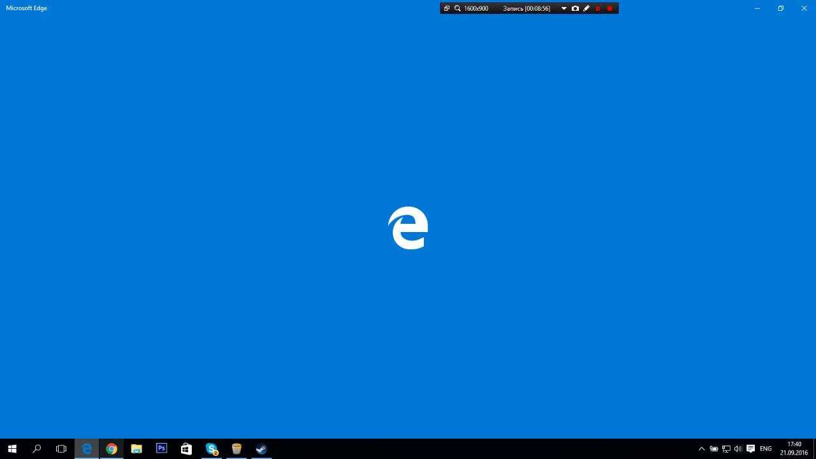Viewport: 816px width, 459px height.
Task: Click the window-select icon in recorder bar
Action: [447, 8]
